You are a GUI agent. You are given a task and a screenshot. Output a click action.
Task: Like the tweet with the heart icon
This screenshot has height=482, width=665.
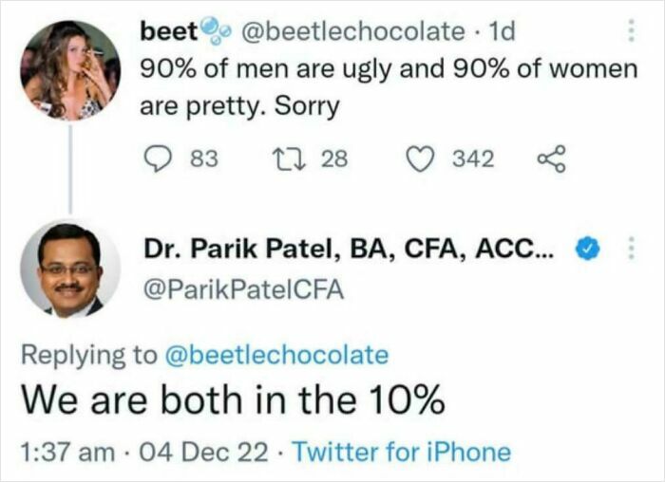coord(423,158)
